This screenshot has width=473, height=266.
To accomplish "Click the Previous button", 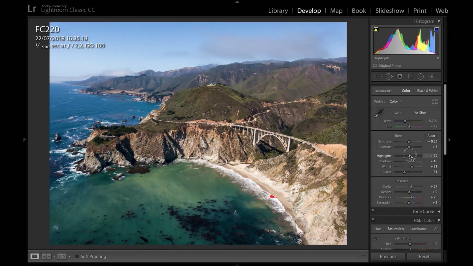I will [388, 257].
